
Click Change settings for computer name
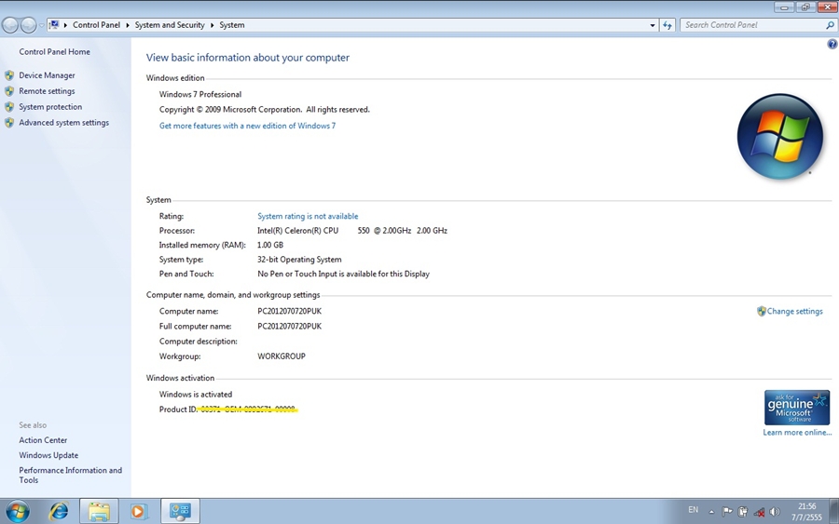(794, 311)
